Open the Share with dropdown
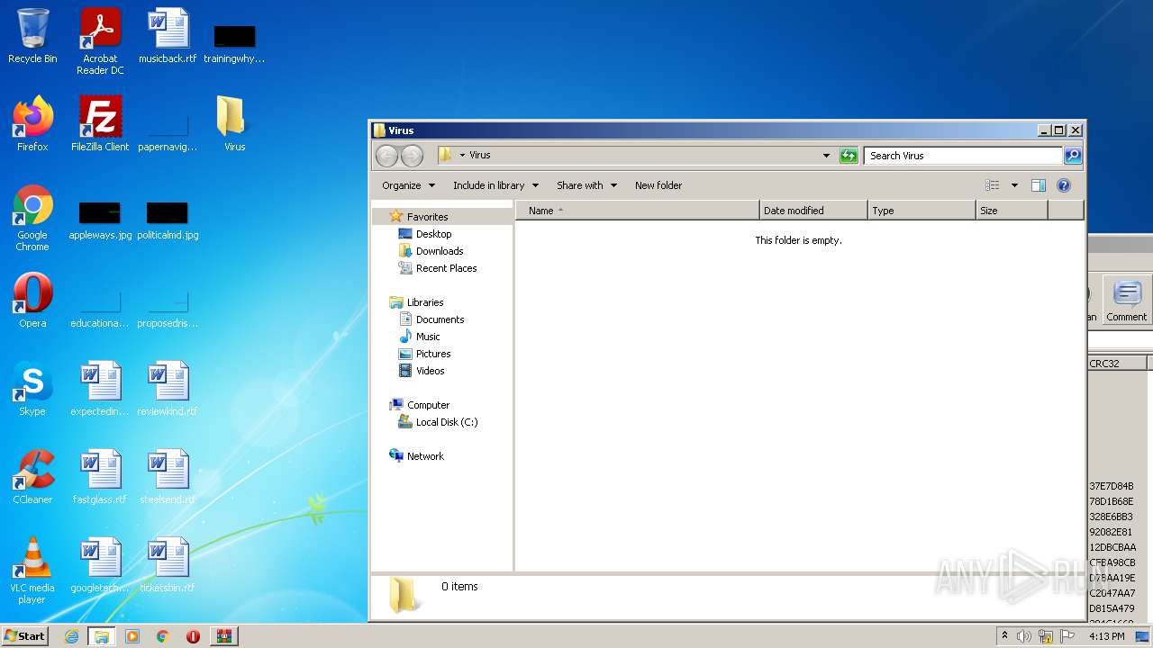Screen dimensions: 1153x648 tap(586, 185)
